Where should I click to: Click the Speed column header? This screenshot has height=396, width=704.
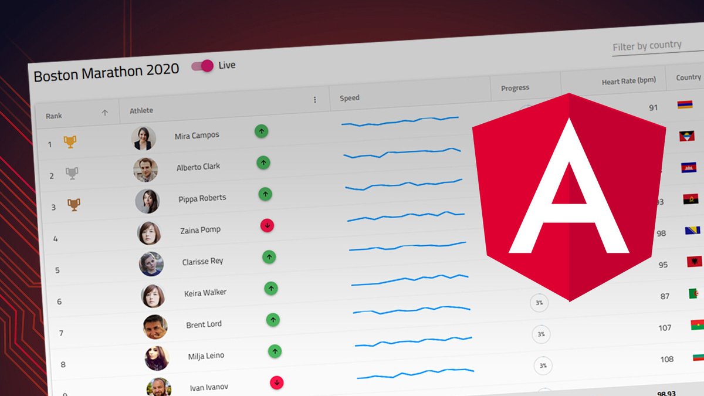click(349, 97)
